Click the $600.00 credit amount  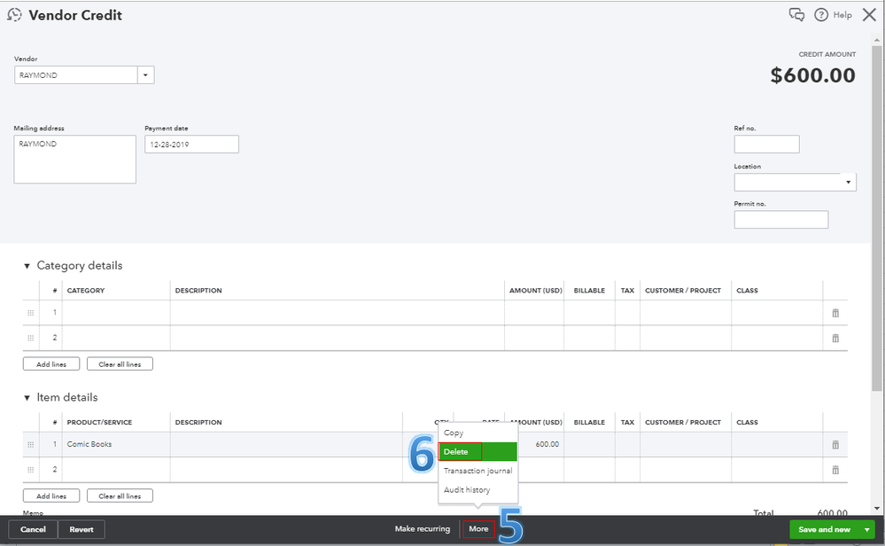(x=812, y=75)
